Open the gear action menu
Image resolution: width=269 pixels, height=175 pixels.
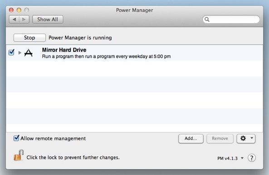(246, 139)
